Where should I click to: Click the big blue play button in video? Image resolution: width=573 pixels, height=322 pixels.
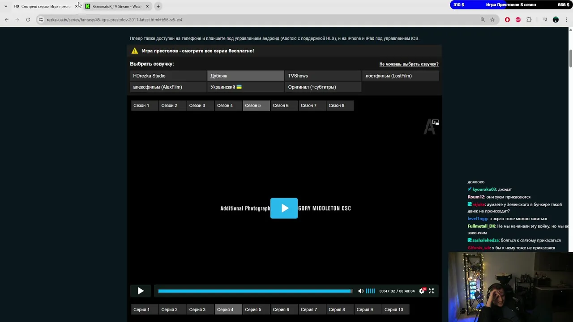tap(284, 208)
